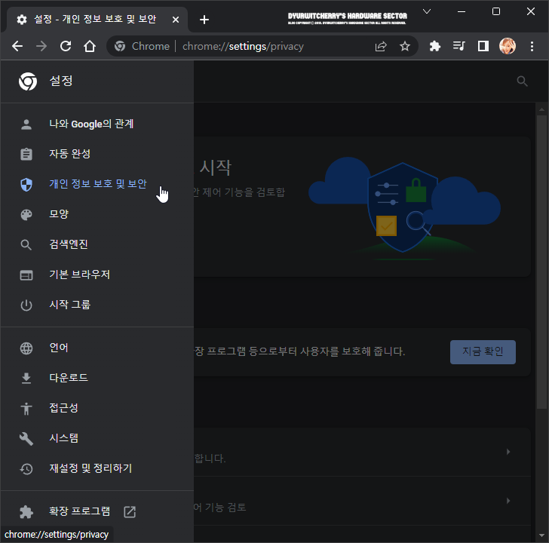Open 확장 프로그램 link

(x=97, y=511)
